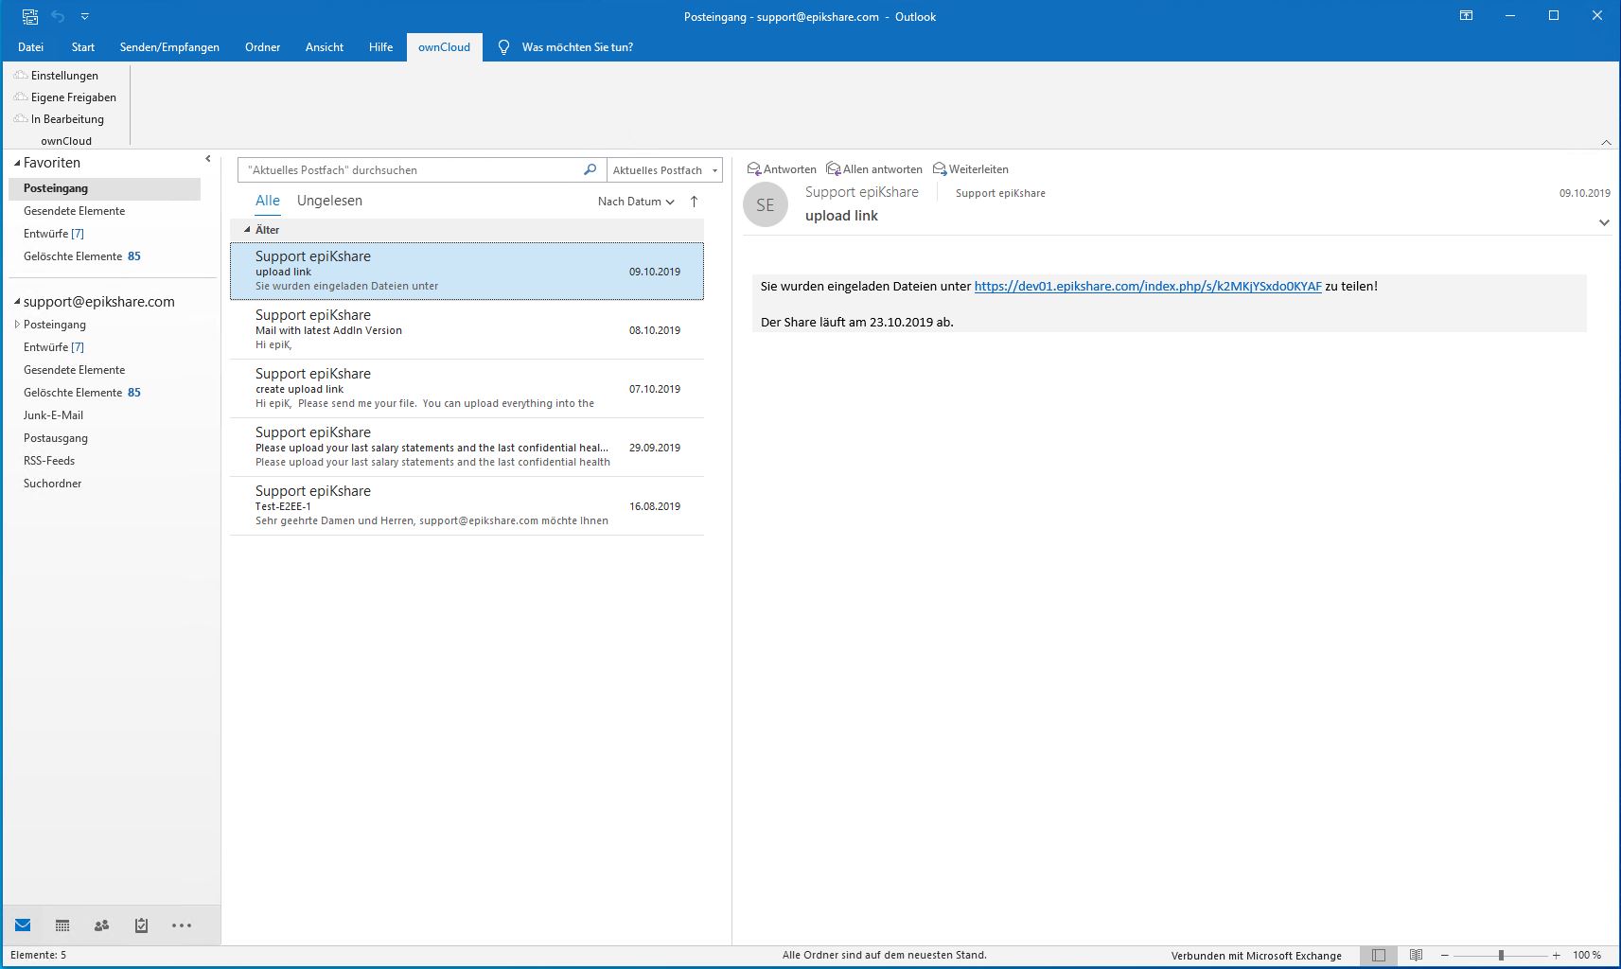Switch to the Start ribbon tab
The width and height of the screenshot is (1621, 969).
tap(83, 47)
